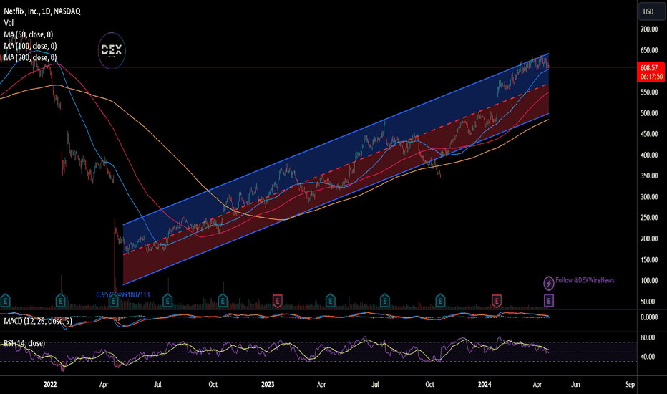This screenshot has height=394, width=667.
Task: Select the MA (100, close, 0) indicator
Action: click(30, 46)
